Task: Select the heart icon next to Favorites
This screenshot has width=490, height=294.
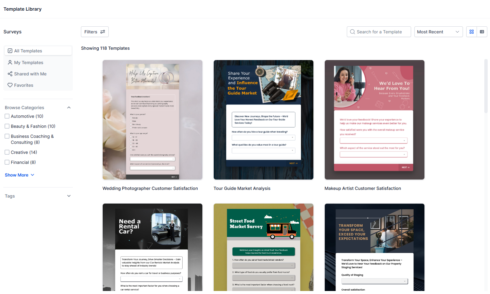Action: tap(10, 85)
